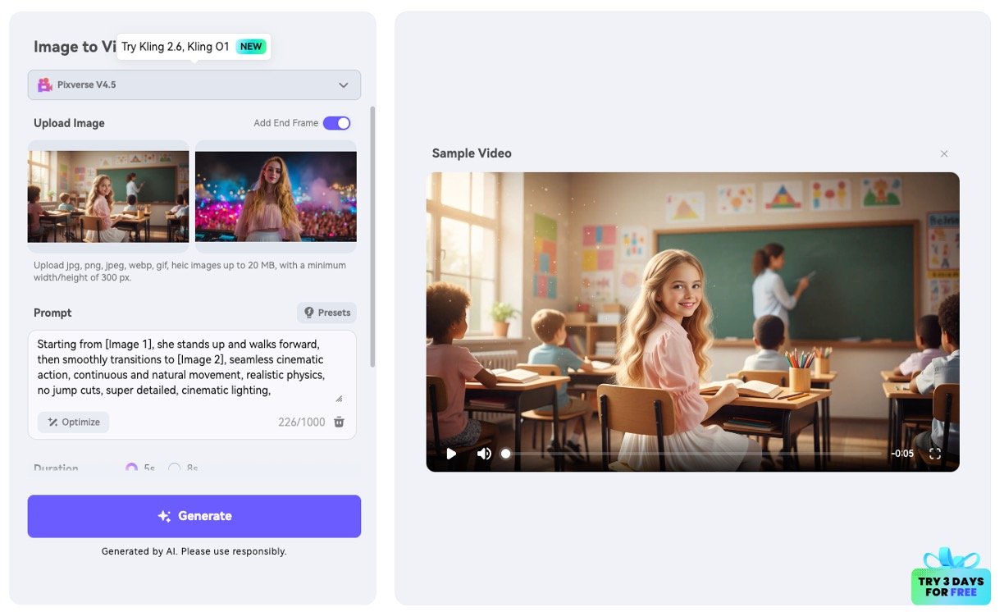Click TRY 3 DAYS FOR FREE
The height and width of the screenshot is (612, 1004).
click(952, 584)
